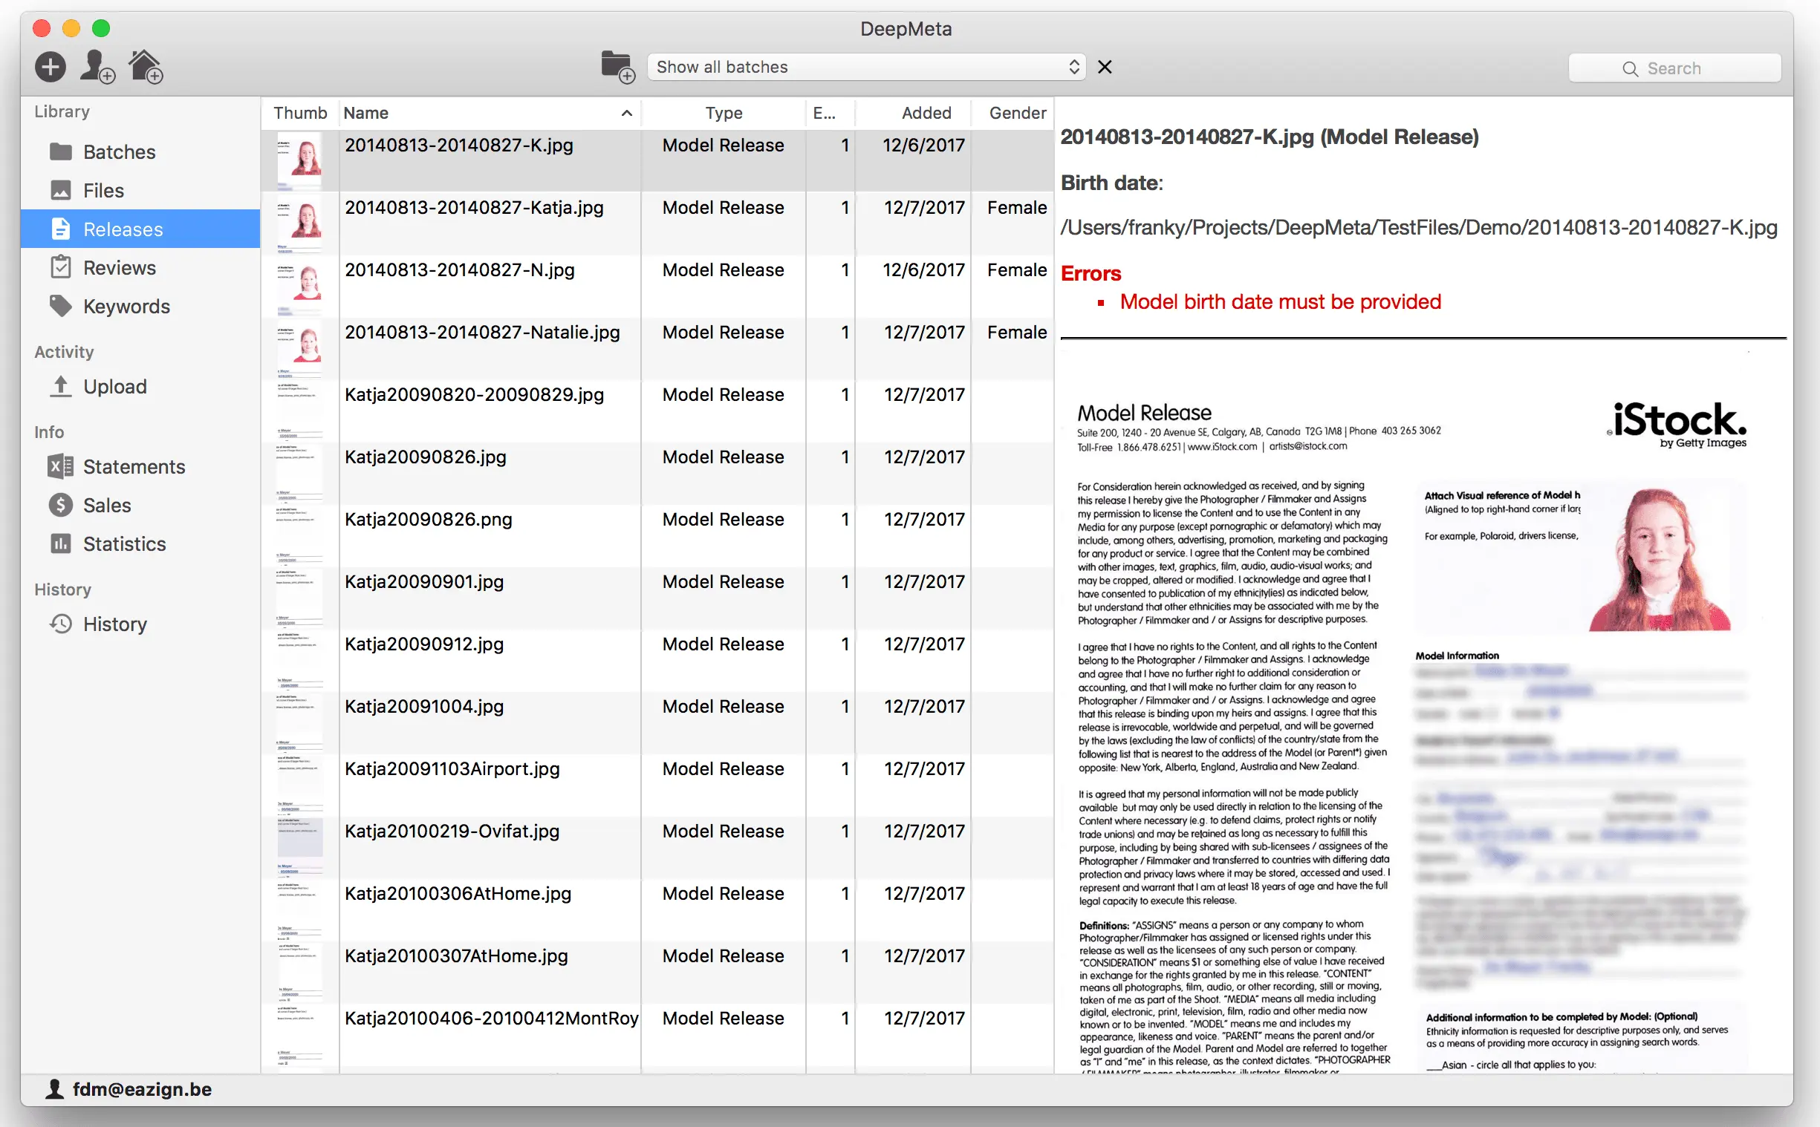The width and height of the screenshot is (1820, 1127).
Task: Select row Katja20090820-20090829.jpg
Action: pyautogui.click(x=657, y=411)
